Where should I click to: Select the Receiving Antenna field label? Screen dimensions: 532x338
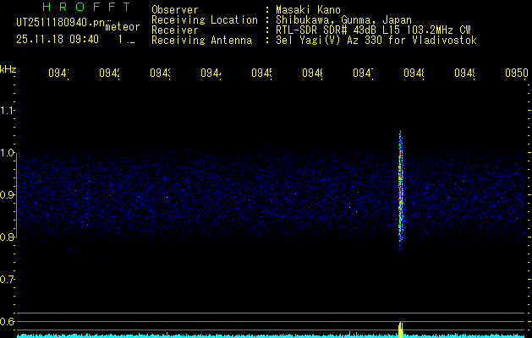pos(203,40)
